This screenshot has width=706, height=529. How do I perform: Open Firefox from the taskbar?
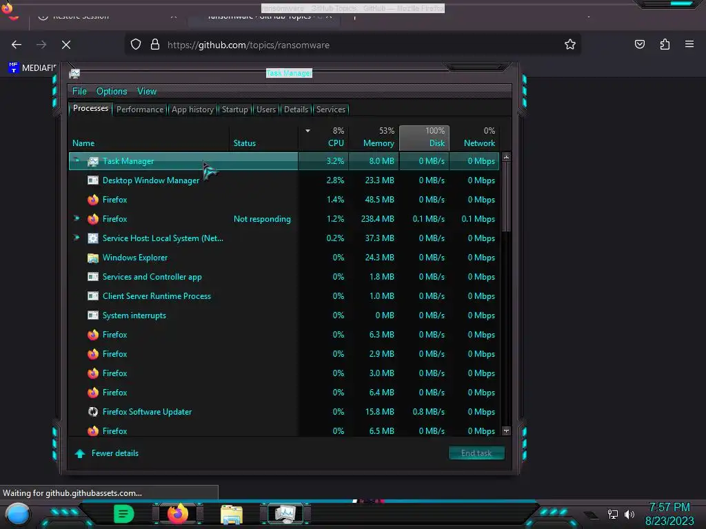[178, 514]
